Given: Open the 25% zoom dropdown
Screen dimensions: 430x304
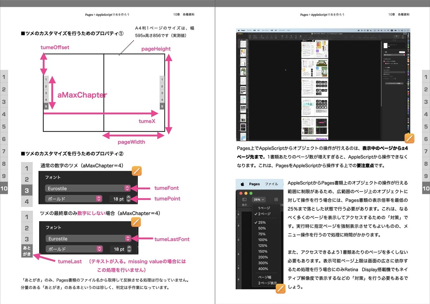Looking at the screenshot, I should pos(258,200).
